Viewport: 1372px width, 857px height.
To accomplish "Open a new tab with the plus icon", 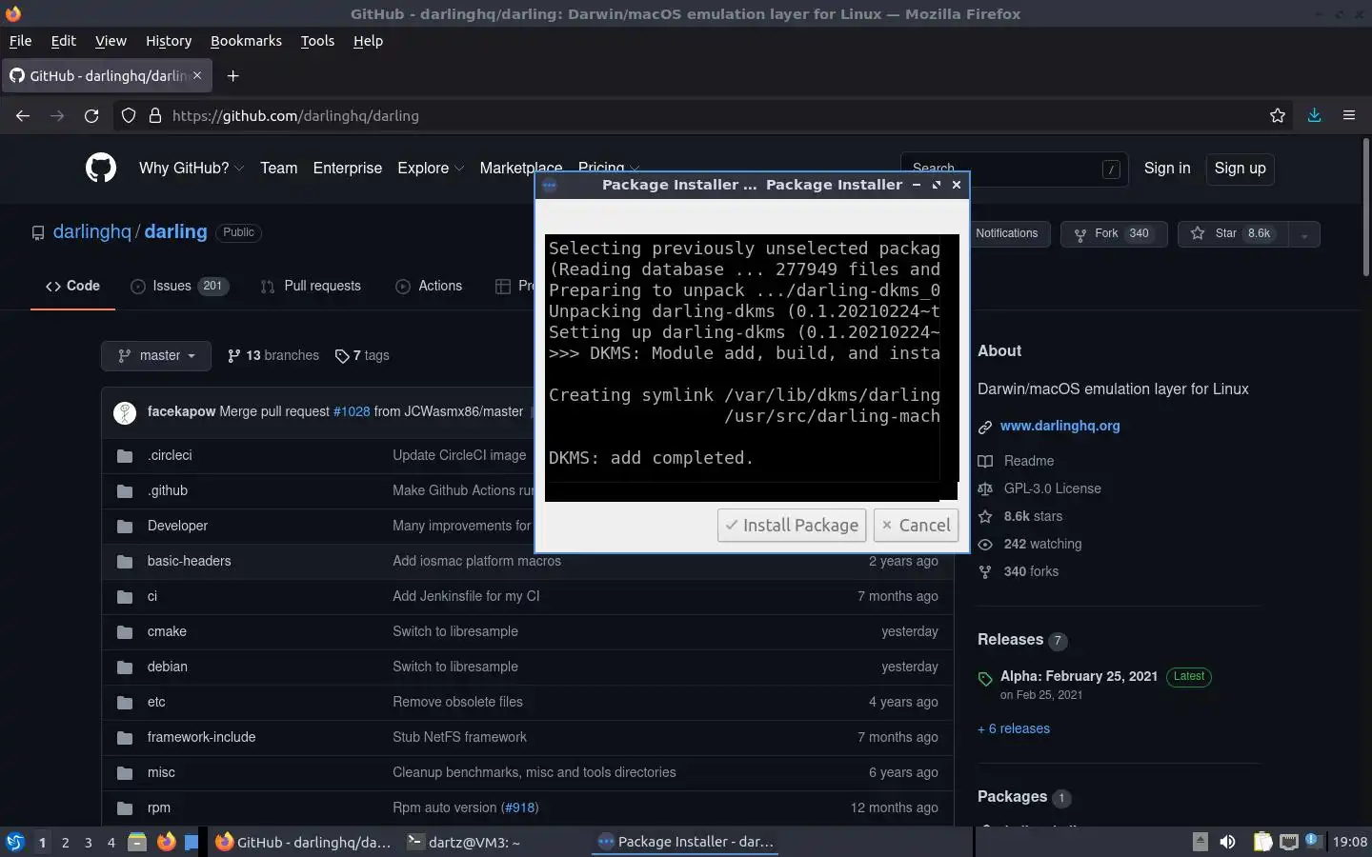I will pos(232,75).
